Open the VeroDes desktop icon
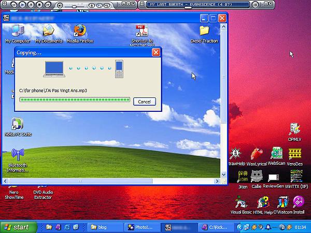Image resolution: width=311 pixels, height=233 pixels. point(295,157)
